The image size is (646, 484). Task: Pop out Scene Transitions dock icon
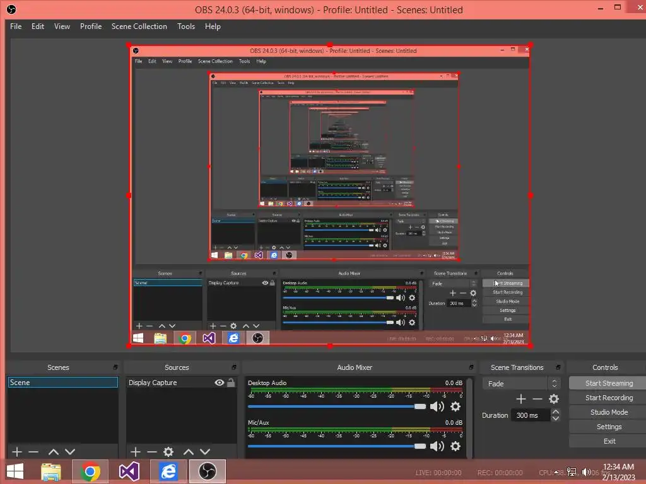(x=558, y=367)
